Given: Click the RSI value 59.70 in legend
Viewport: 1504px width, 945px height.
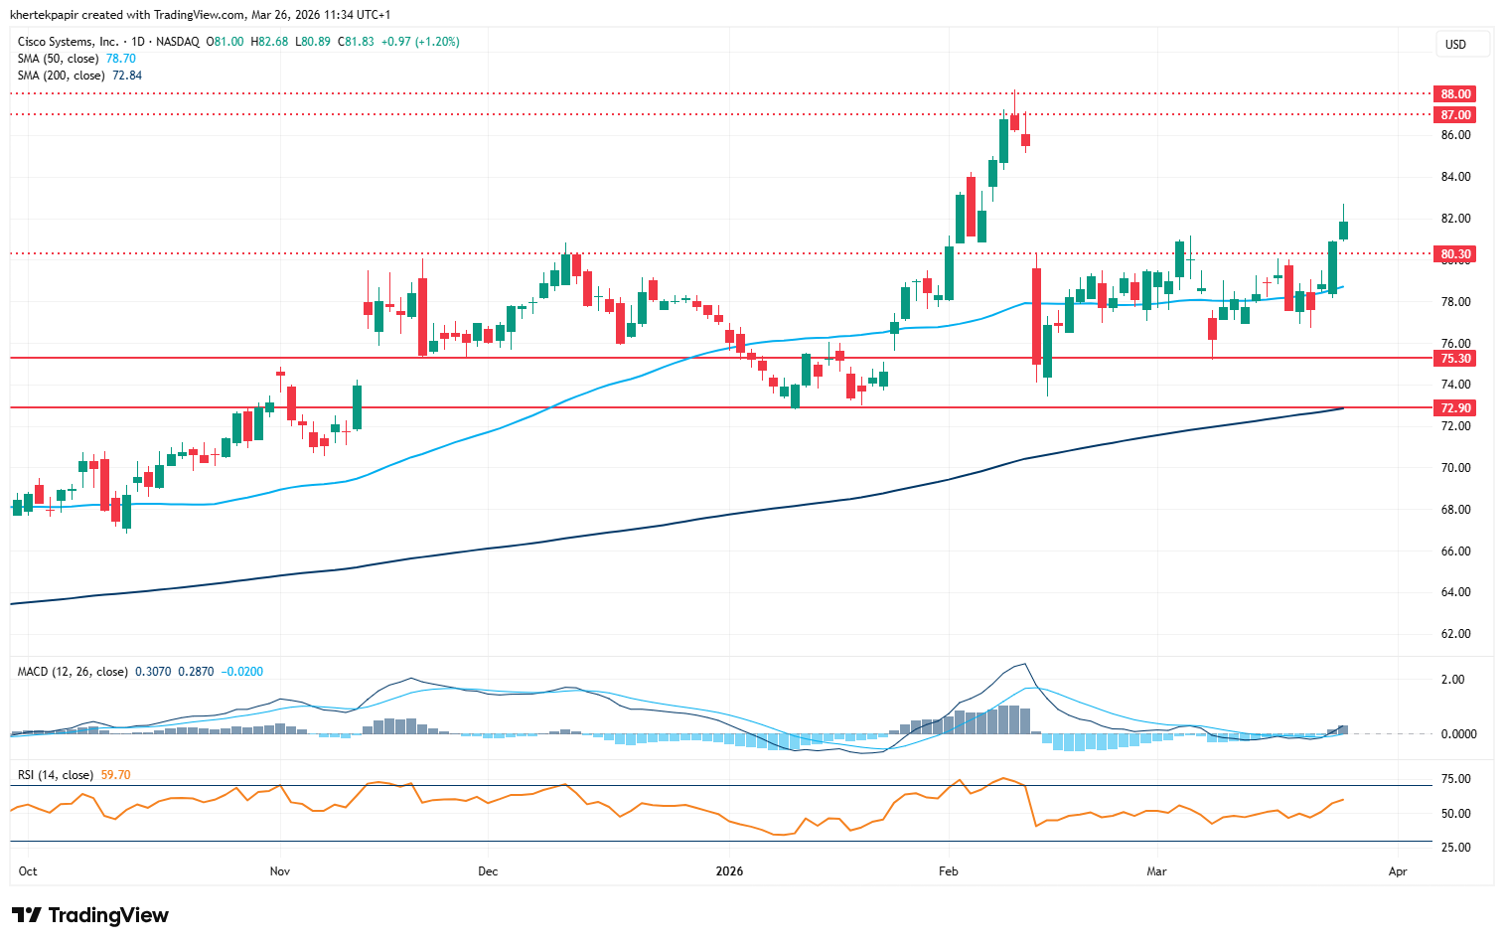Looking at the screenshot, I should 115,775.
